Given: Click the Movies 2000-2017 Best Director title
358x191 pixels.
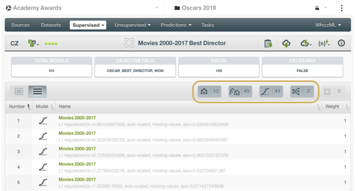Looking at the screenshot, I should (182, 43).
